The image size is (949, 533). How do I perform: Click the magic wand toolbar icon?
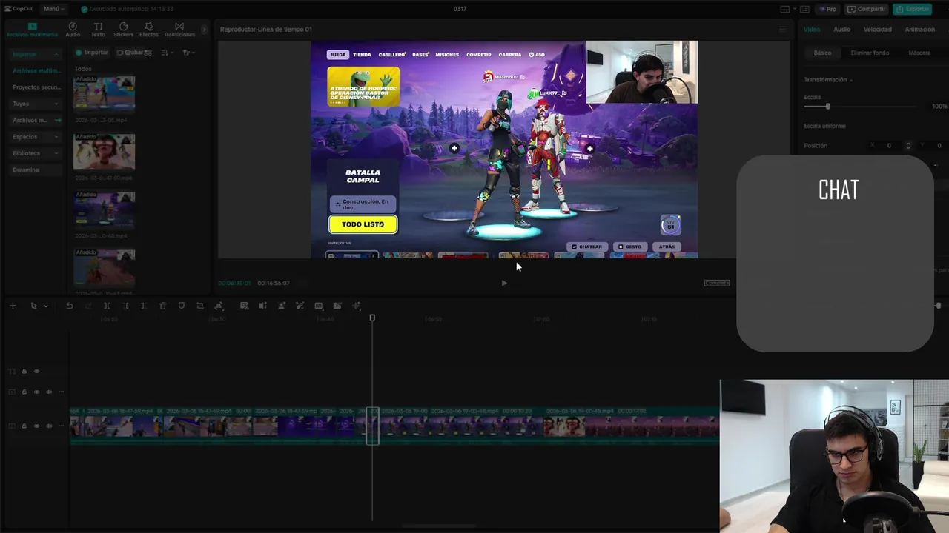click(300, 306)
